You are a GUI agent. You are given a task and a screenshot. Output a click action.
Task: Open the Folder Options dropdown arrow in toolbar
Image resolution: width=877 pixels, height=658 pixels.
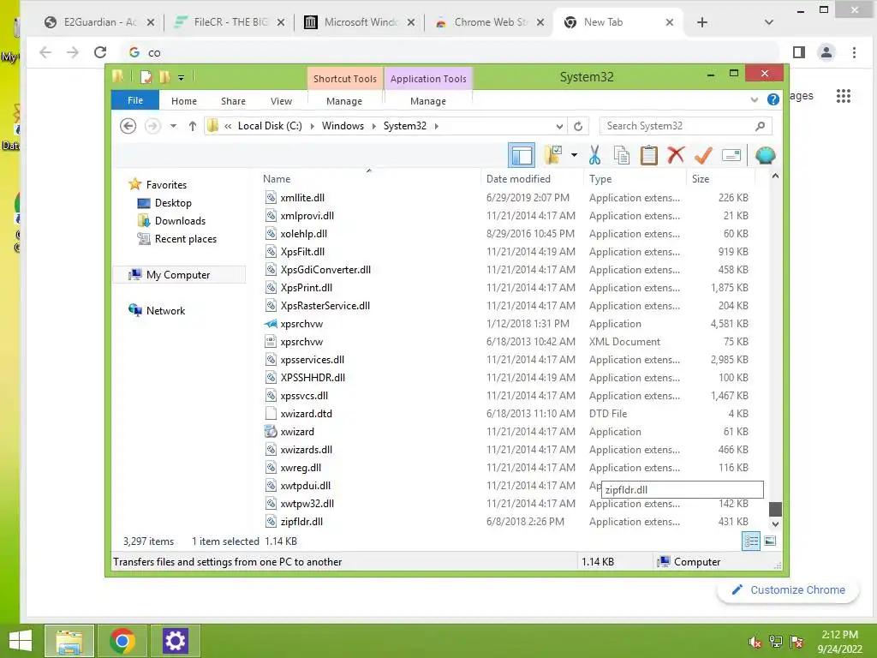click(x=574, y=155)
